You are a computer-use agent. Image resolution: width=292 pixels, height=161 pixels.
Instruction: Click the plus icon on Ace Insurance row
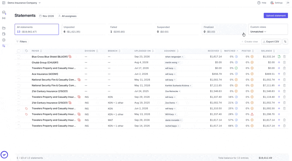click(279, 74)
